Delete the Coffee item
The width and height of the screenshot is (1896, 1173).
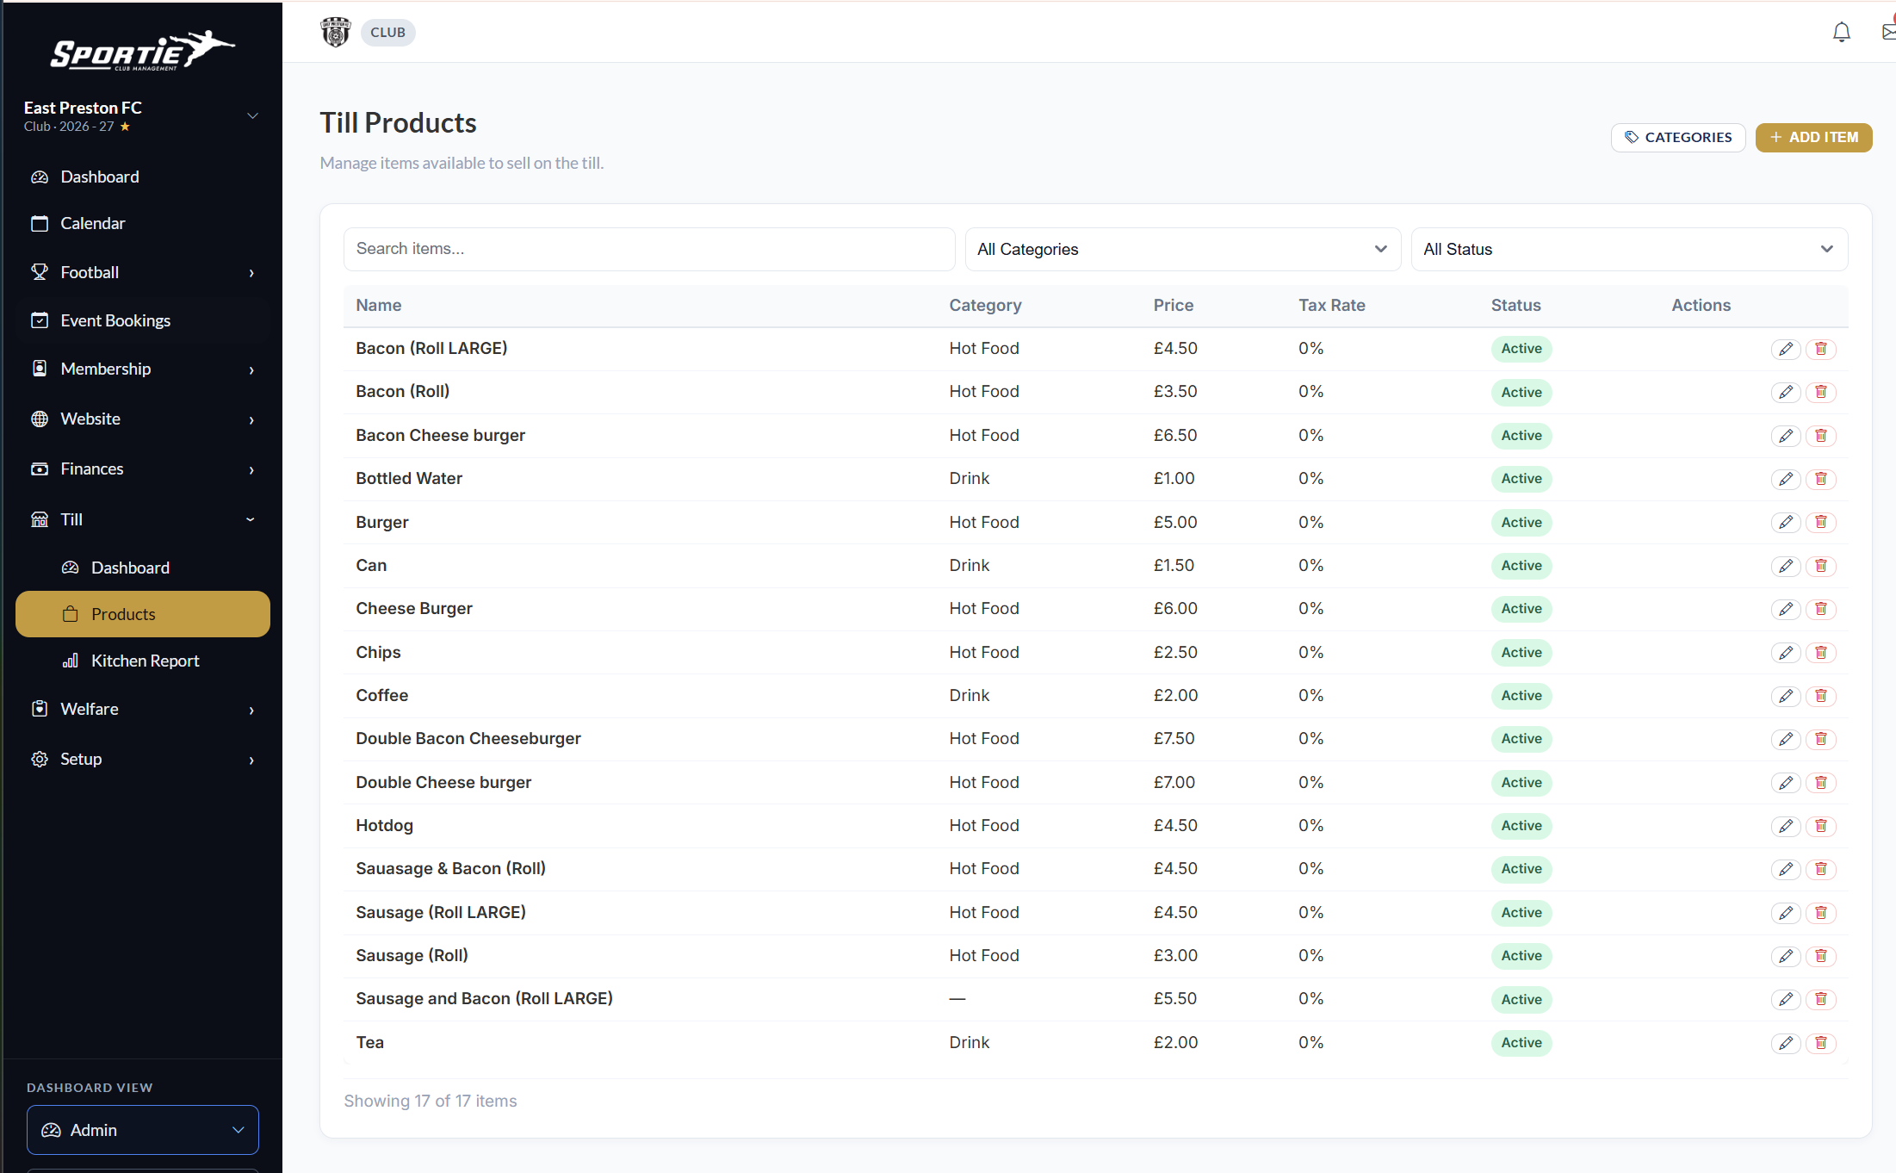pos(1820,696)
